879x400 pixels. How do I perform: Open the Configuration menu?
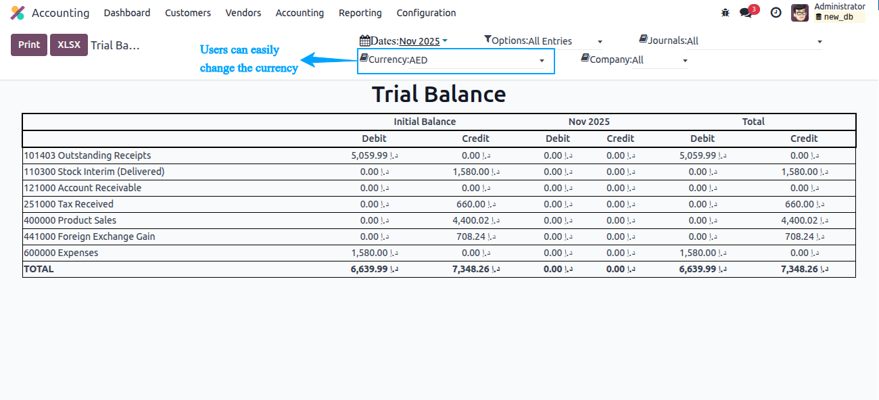pos(426,13)
